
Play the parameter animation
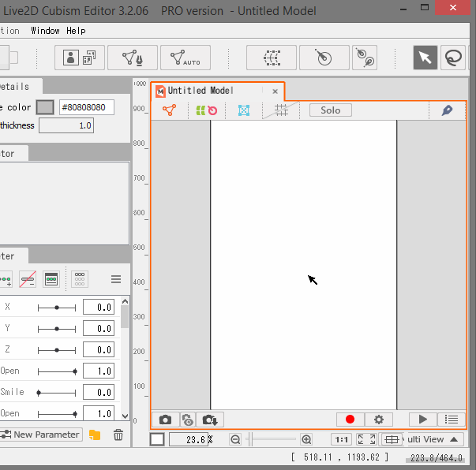tap(423, 420)
